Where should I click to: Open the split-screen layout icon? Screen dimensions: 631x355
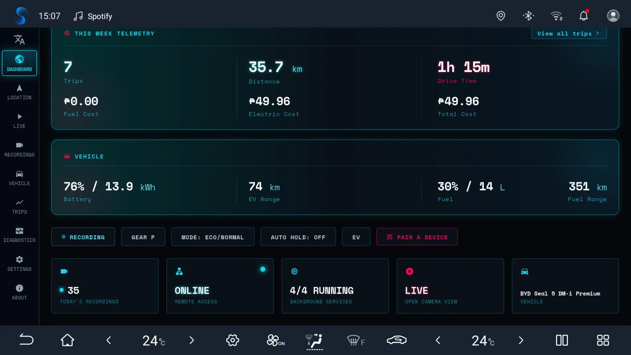pyautogui.click(x=562, y=340)
